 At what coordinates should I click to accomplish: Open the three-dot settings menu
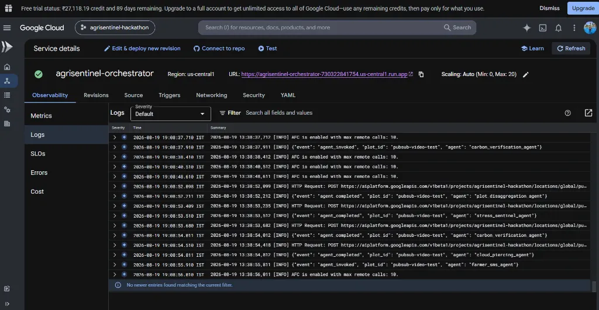[574, 28]
